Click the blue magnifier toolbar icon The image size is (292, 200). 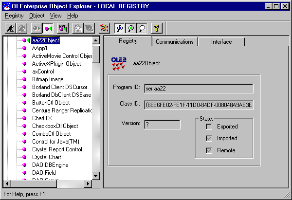coord(120,28)
